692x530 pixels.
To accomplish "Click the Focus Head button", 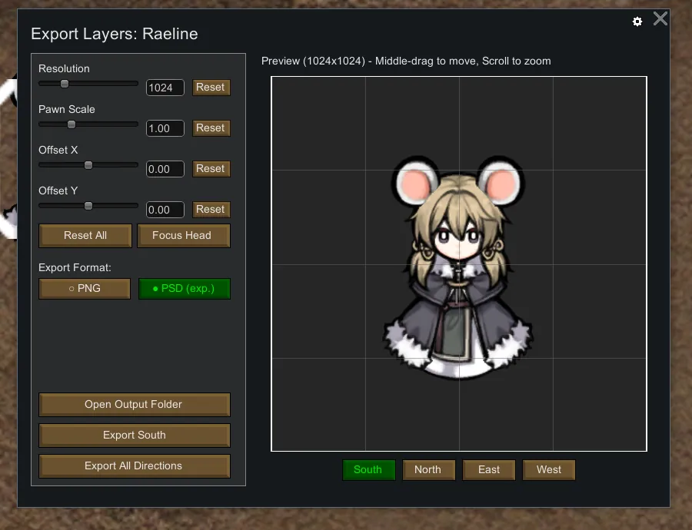I will coord(183,235).
